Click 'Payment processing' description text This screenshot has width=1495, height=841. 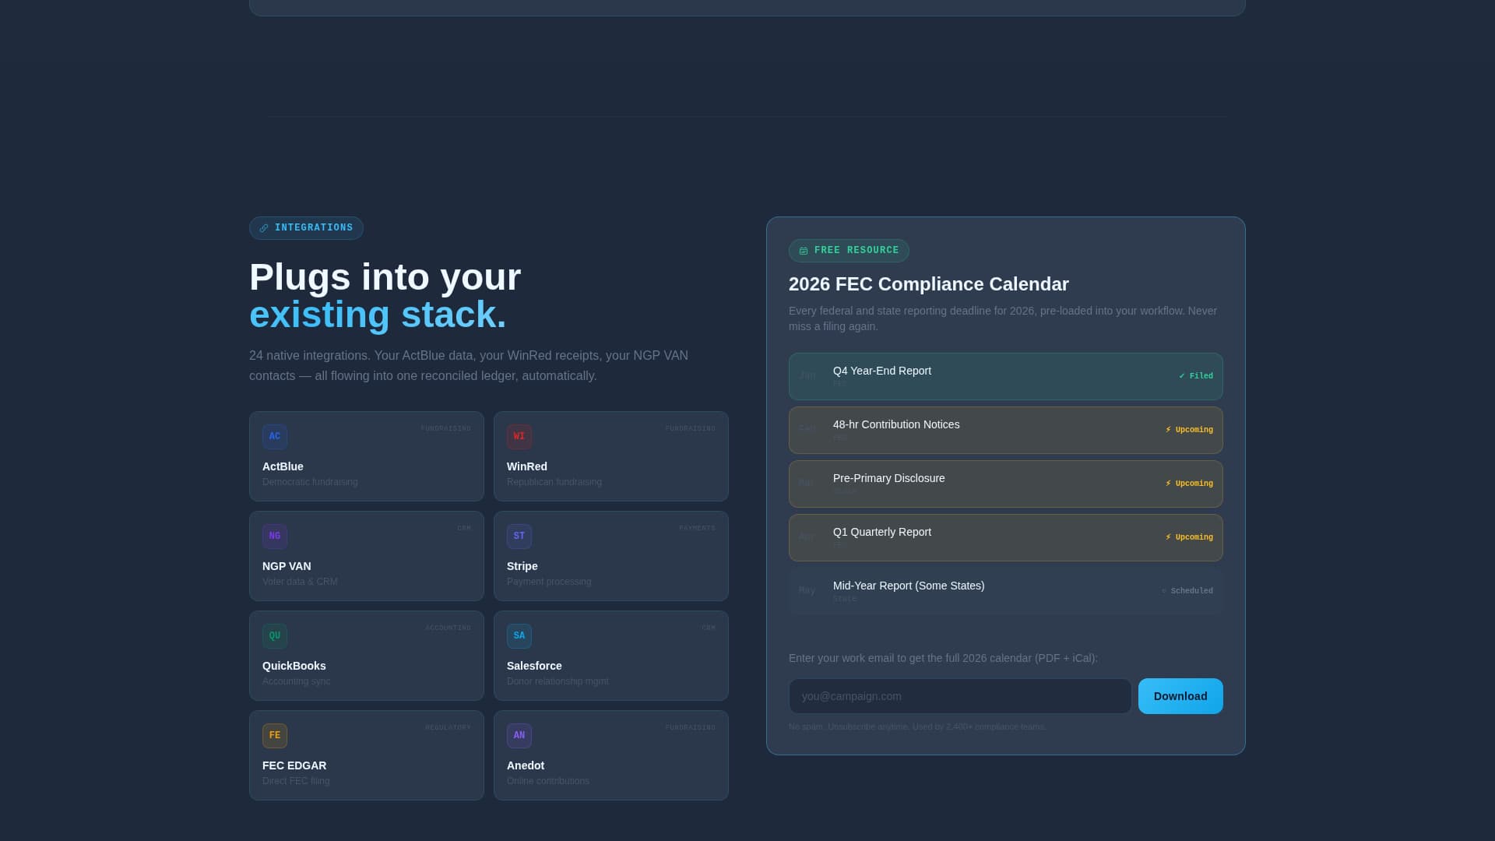pos(549,582)
